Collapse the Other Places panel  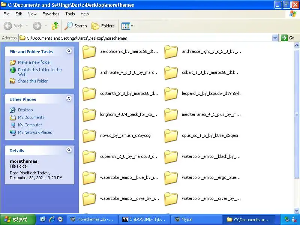(69, 99)
